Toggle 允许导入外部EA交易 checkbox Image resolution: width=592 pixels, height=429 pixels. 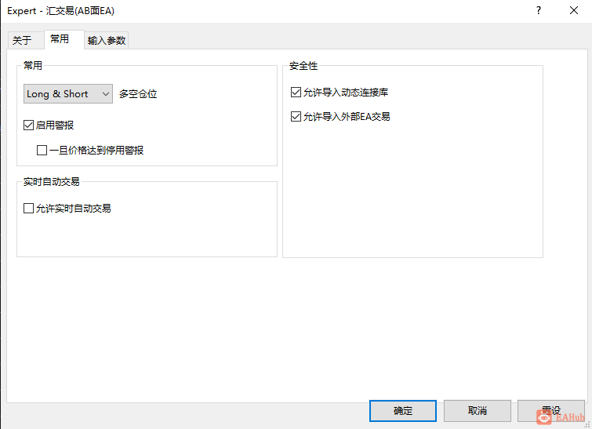(x=296, y=116)
